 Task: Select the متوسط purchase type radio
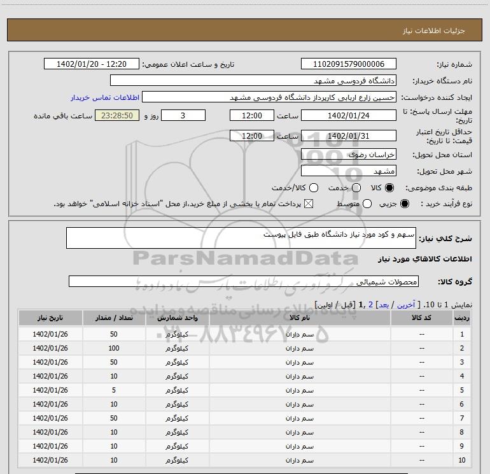(367, 204)
